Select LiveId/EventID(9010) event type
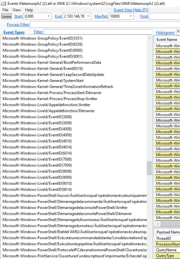180x259 pixels. pyautogui.click(x=37, y=183)
